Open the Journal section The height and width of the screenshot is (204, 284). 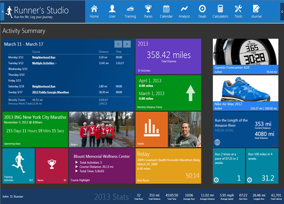point(256,12)
